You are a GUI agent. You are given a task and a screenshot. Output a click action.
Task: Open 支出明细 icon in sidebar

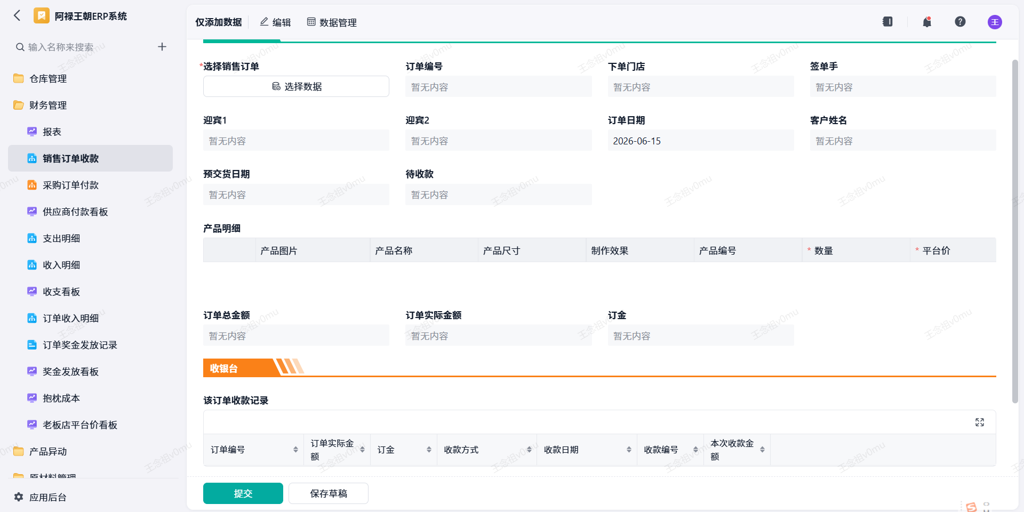coord(32,238)
